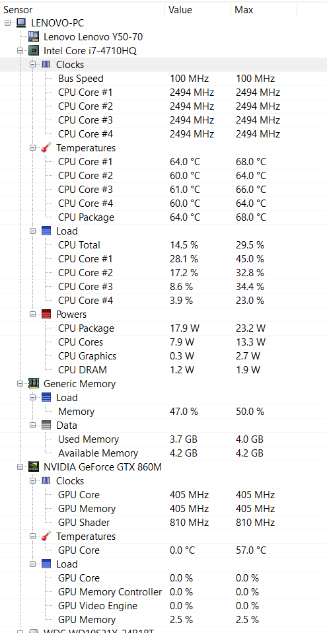Collapse the CPU Load section
The width and height of the screenshot is (327, 633).
click(x=33, y=231)
